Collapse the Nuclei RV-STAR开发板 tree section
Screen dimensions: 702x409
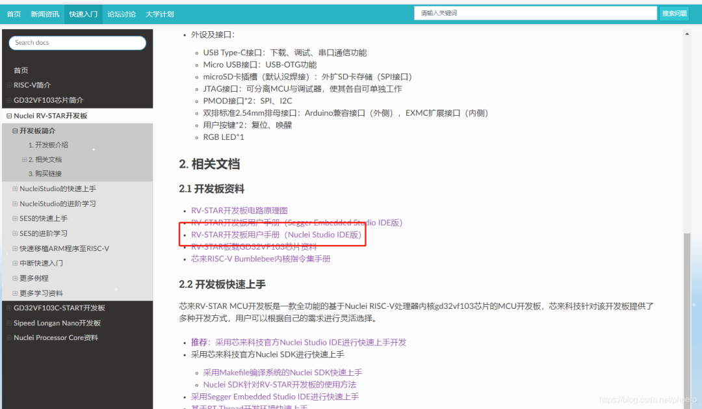pyautogui.click(x=9, y=116)
